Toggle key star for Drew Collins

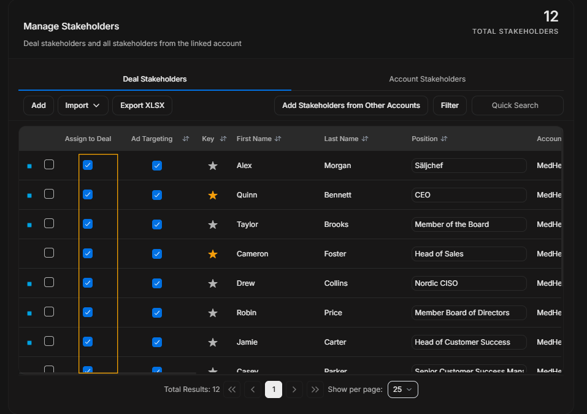pos(213,283)
